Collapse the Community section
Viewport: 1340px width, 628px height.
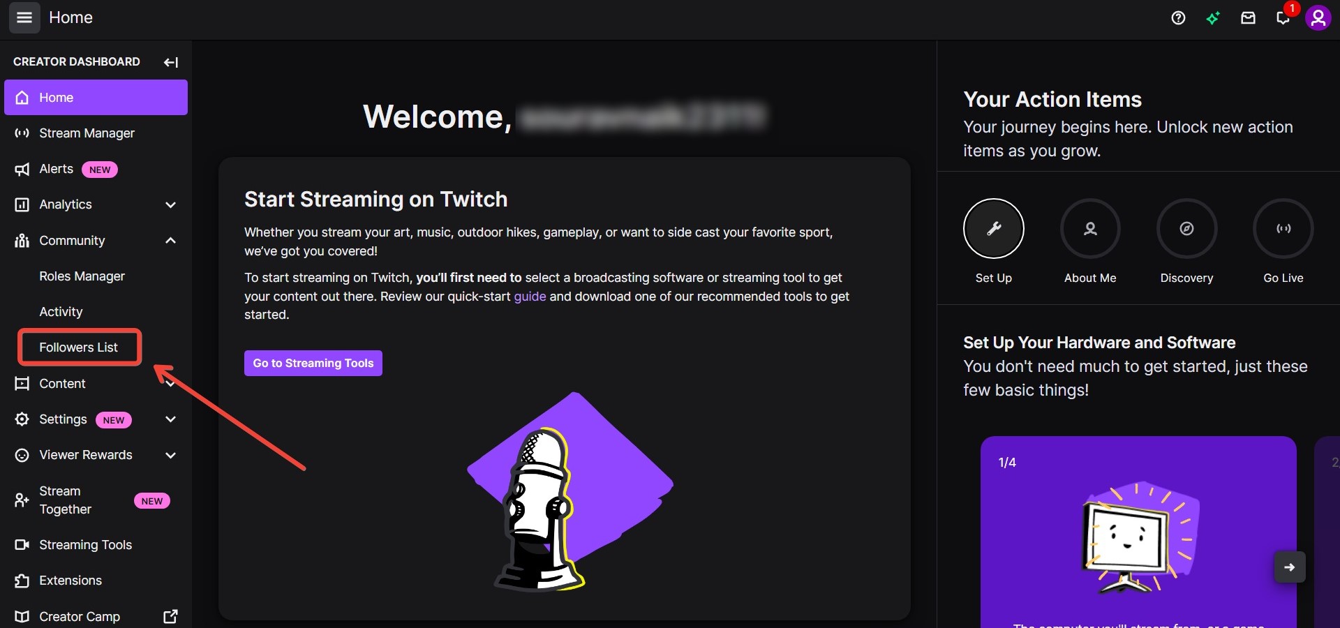[170, 241]
